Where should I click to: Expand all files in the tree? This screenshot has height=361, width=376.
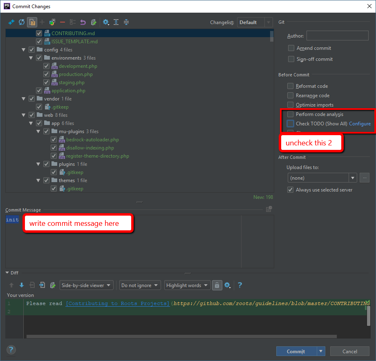(x=116, y=22)
